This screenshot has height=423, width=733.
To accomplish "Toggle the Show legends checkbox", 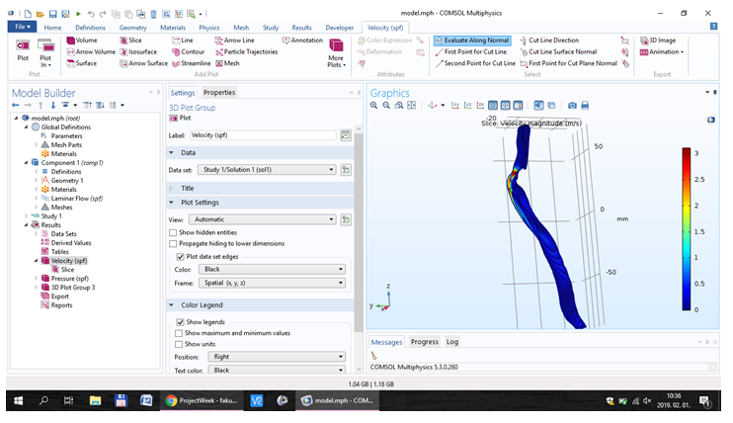I will [x=179, y=322].
